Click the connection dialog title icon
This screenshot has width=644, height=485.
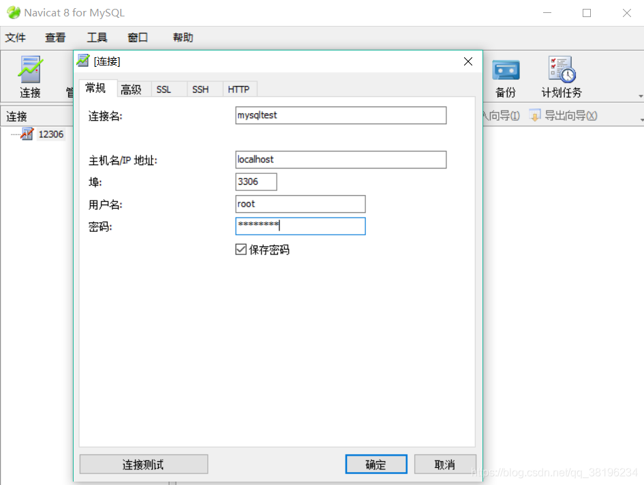82,61
